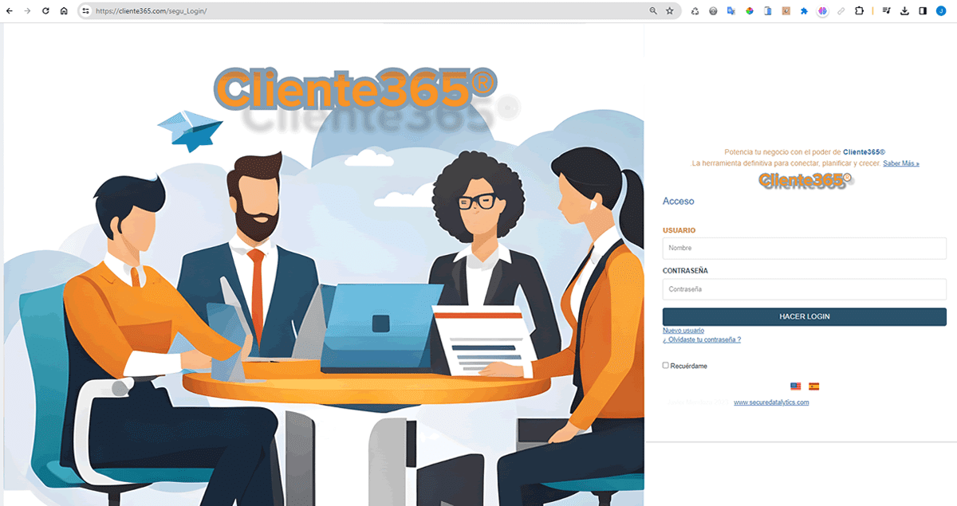The image size is (957, 506).
Task: Switch language with the US flag icon
Action: (x=795, y=386)
